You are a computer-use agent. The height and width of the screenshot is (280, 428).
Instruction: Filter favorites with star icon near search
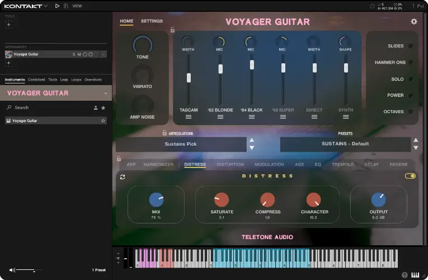click(103, 108)
